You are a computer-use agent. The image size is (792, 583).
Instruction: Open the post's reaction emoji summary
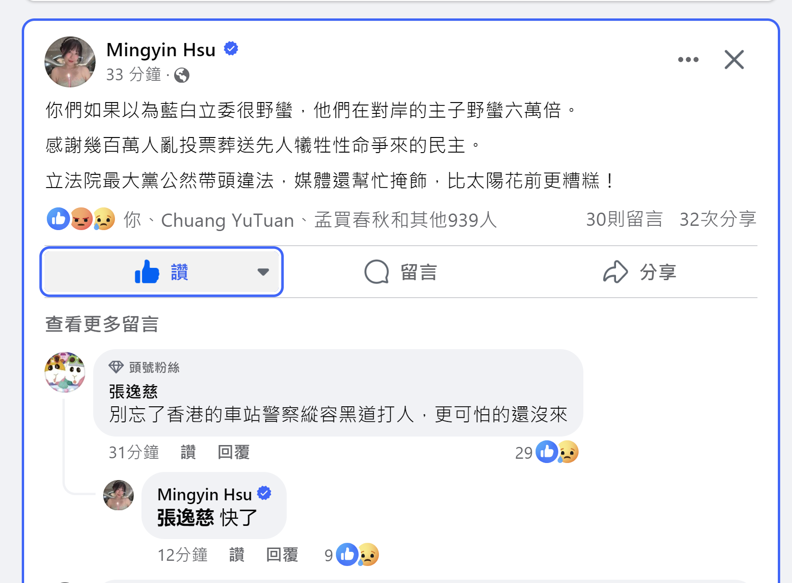point(81,219)
